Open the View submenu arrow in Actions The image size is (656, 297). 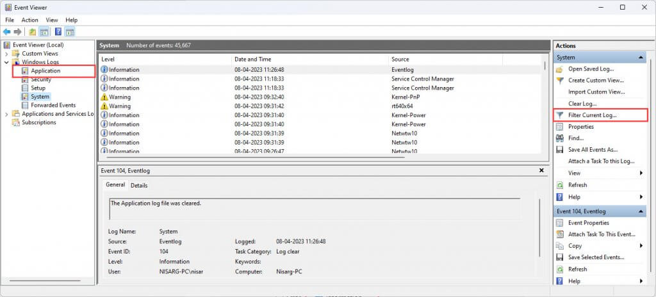[641, 173]
